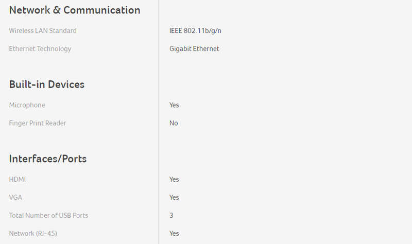Click the vertical divider between spec columns
The height and width of the screenshot is (244, 412).
coord(159,122)
